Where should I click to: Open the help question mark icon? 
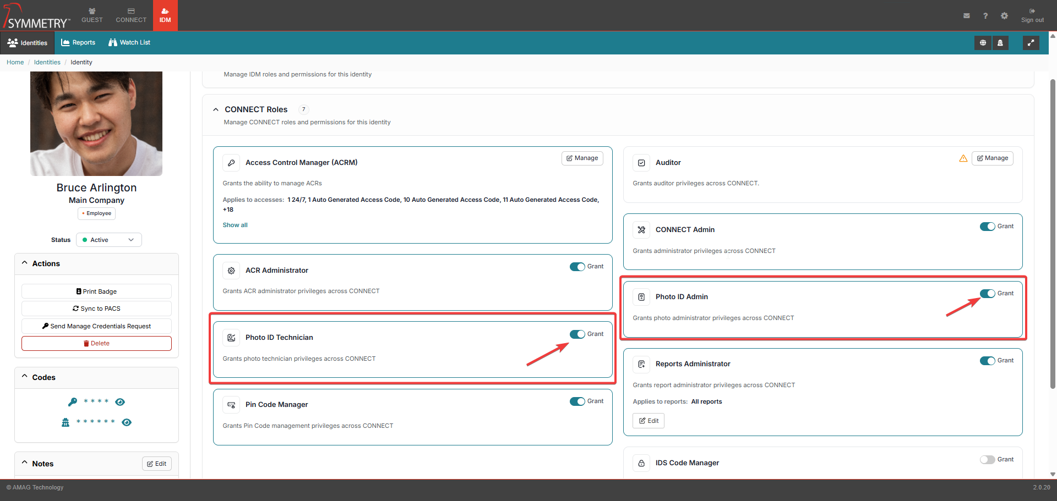point(985,16)
